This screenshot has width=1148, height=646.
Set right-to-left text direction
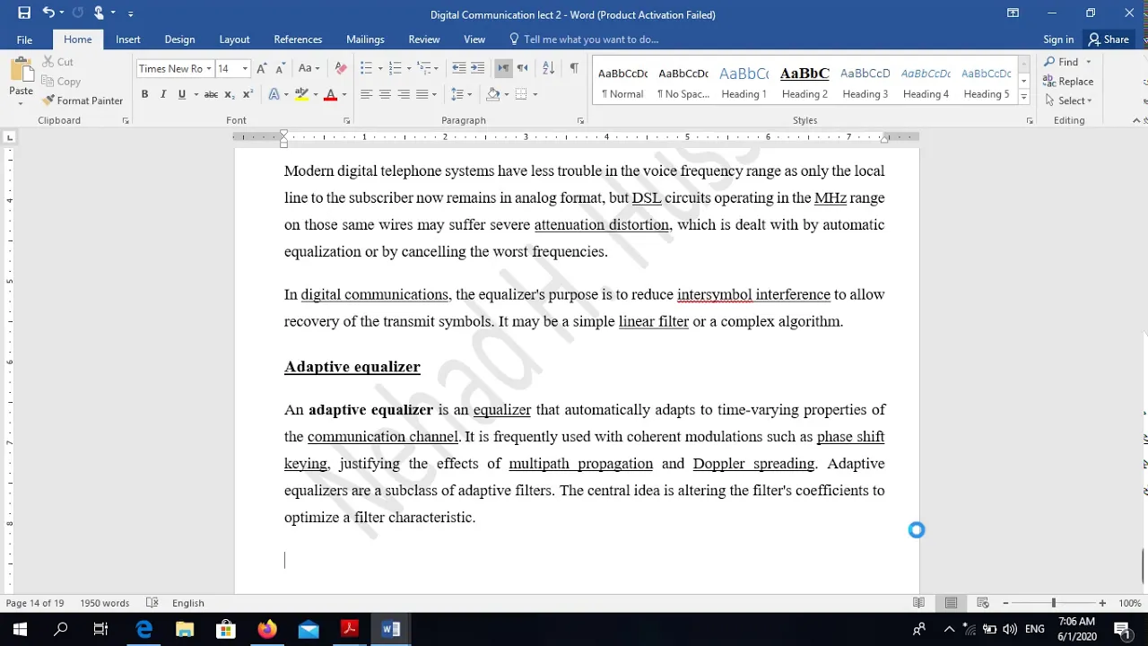522,68
